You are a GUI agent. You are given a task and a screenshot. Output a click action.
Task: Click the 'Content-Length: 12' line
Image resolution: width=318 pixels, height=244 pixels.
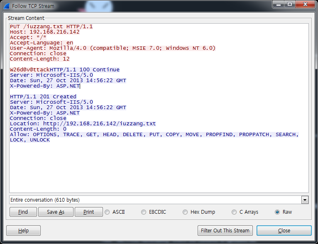pos(40,59)
